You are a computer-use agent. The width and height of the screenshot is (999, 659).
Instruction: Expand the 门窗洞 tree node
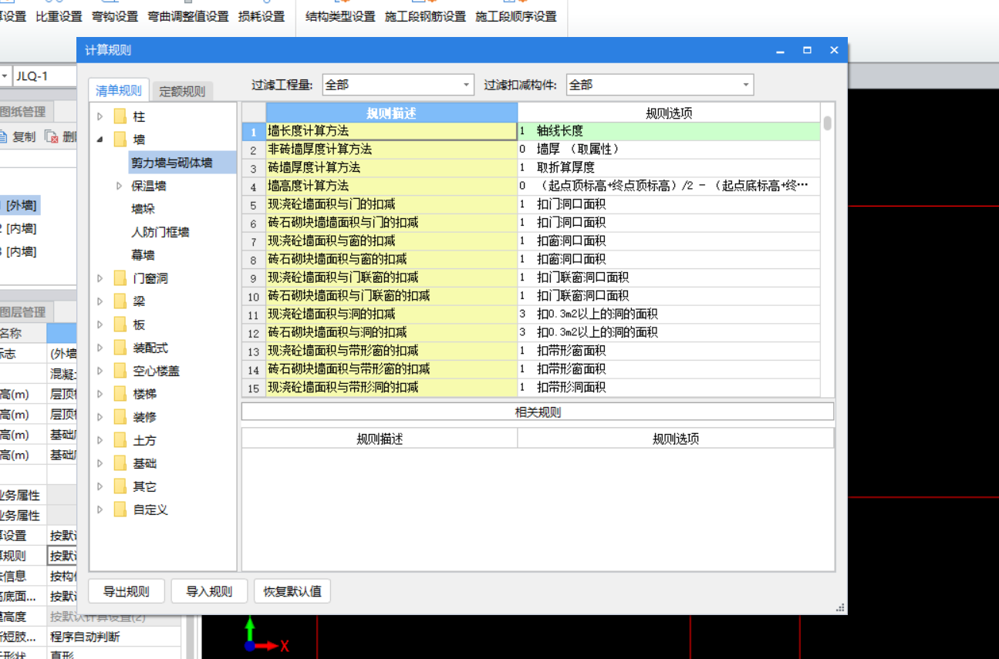(100, 278)
